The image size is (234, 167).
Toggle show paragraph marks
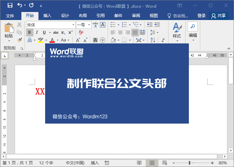[163, 40]
